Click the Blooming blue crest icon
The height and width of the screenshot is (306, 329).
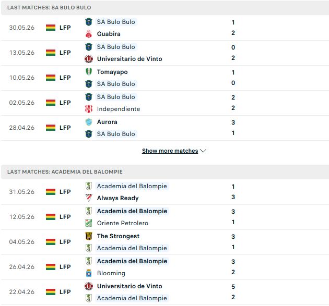click(89, 273)
